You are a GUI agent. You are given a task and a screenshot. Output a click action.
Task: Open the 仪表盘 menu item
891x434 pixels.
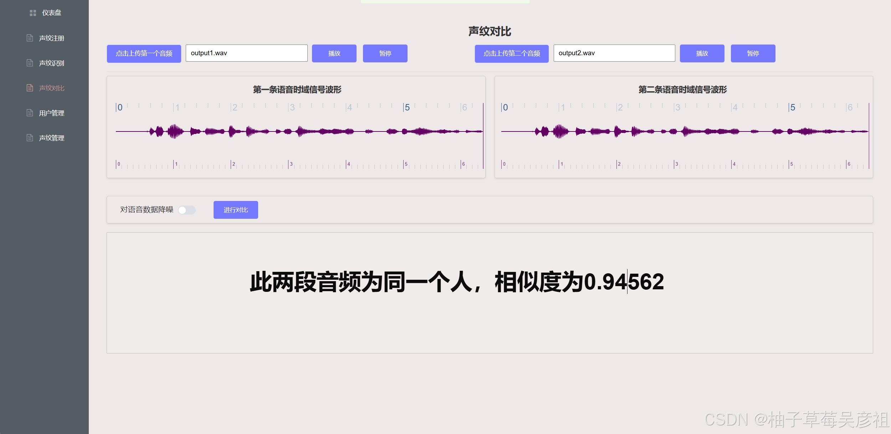[x=51, y=13]
